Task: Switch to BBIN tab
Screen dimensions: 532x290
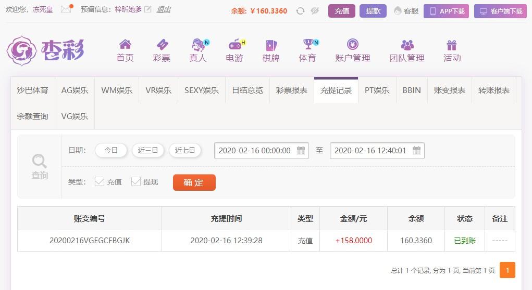Action: tap(412, 90)
